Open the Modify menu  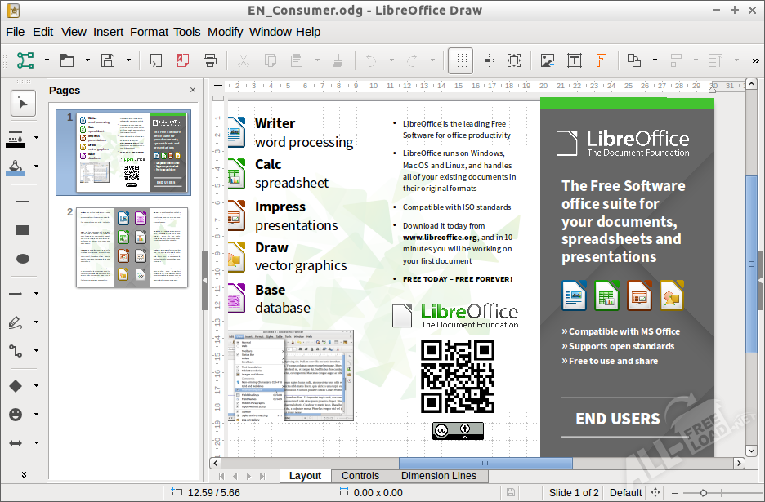click(225, 32)
